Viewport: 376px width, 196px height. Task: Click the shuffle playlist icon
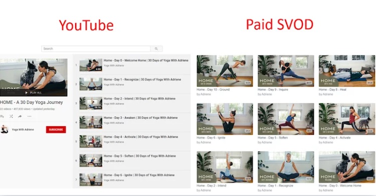(x=11, y=116)
